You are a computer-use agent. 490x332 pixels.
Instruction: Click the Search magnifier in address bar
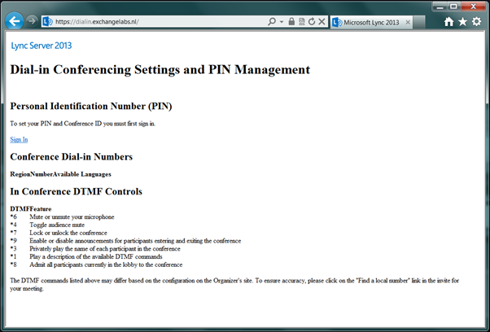point(273,22)
